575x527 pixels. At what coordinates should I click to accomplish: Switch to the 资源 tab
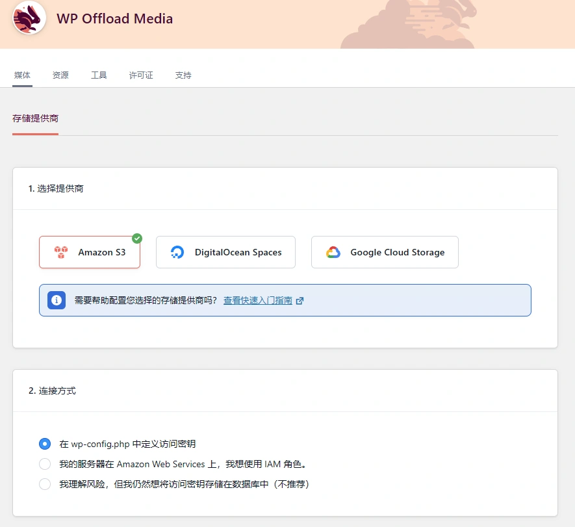point(60,75)
